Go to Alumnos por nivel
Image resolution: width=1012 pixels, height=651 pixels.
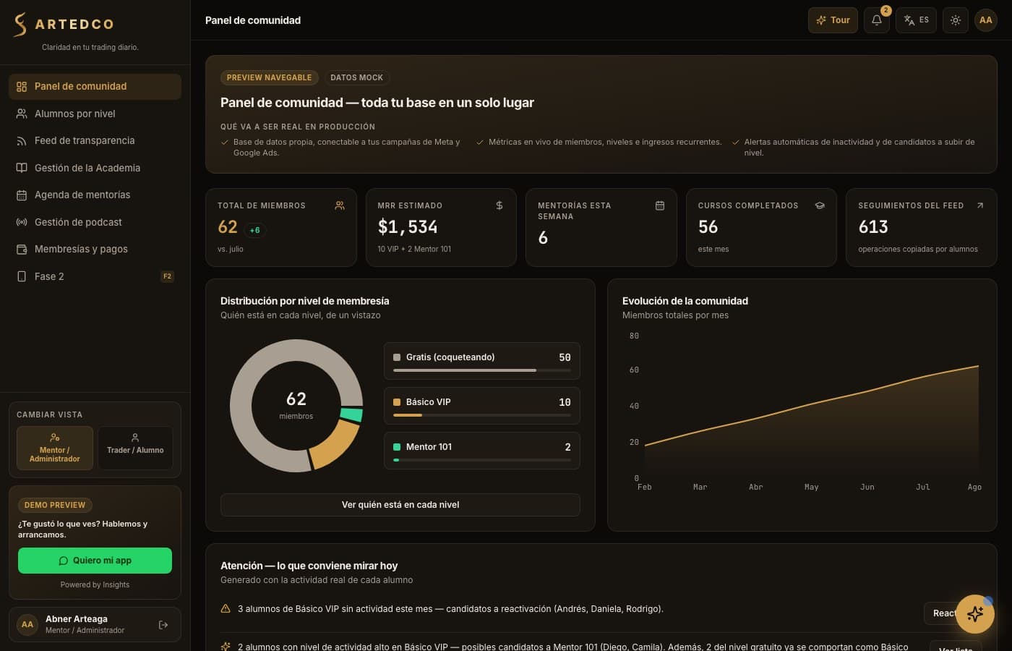click(x=95, y=114)
